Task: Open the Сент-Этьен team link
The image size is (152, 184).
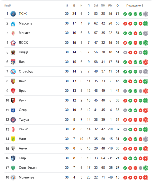Action: click(x=28, y=168)
